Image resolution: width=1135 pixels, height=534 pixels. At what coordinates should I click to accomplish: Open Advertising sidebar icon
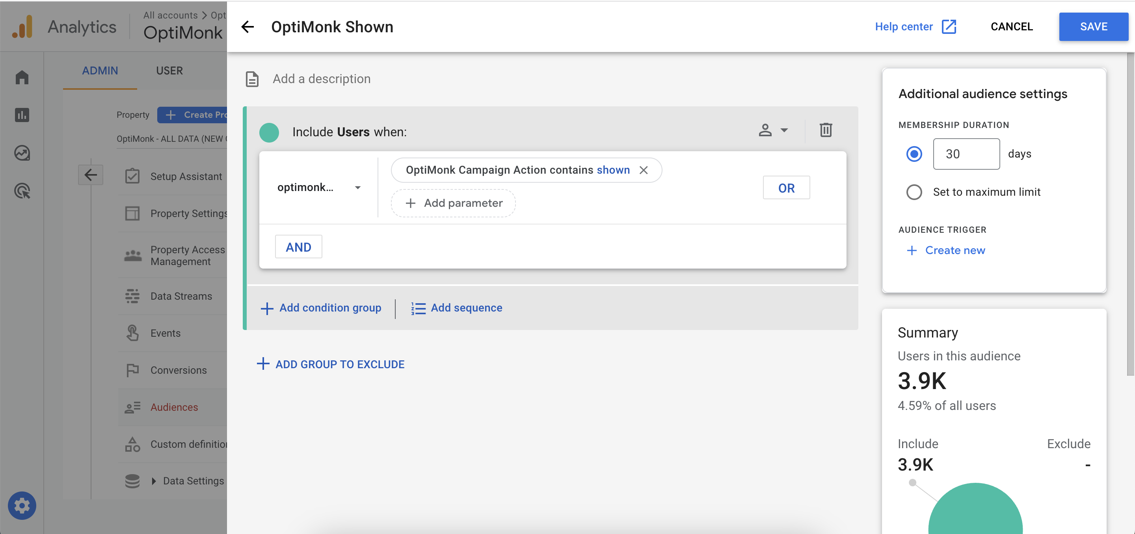pyautogui.click(x=22, y=191)
